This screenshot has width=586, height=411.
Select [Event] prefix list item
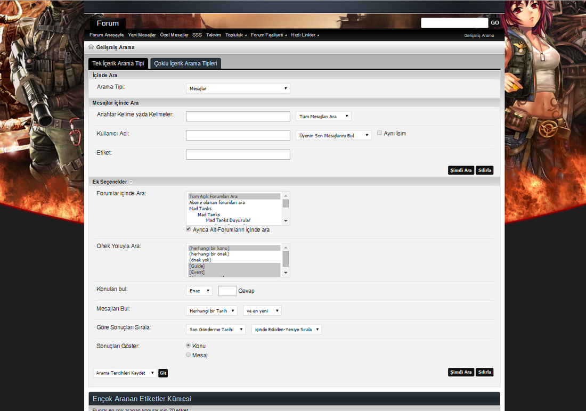(x=234, y=272)
